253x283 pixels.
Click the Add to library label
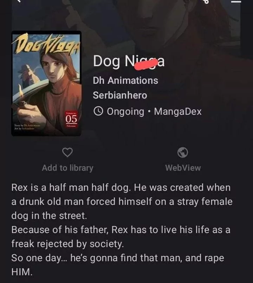[x=67, y=168]
